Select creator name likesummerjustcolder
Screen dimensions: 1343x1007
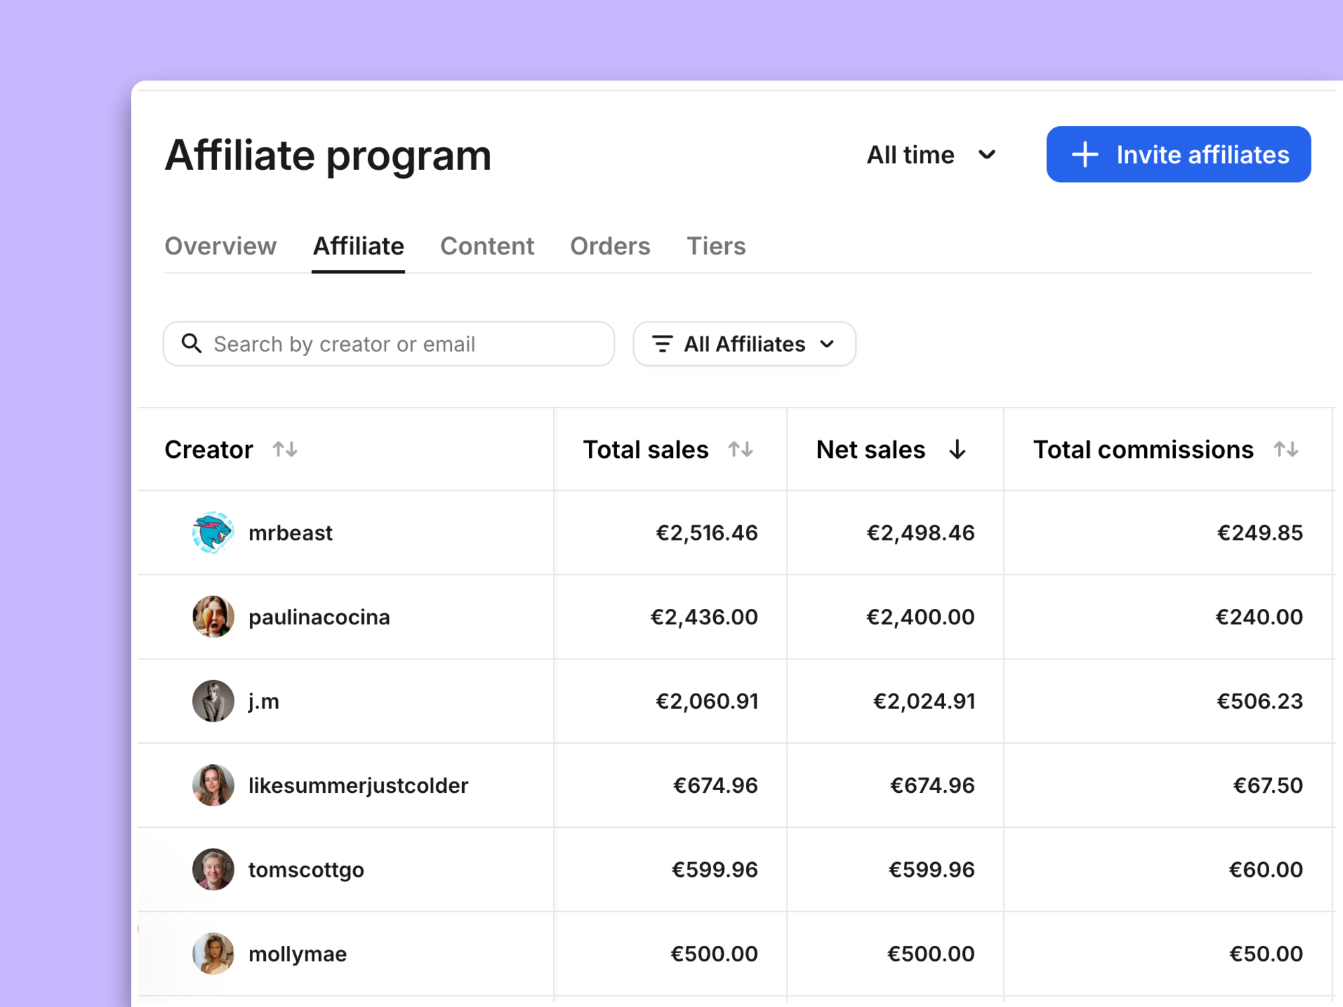pos(358,785)
